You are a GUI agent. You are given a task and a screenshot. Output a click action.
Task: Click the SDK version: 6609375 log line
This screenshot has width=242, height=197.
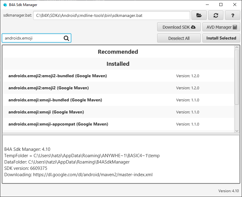(26, 168)
